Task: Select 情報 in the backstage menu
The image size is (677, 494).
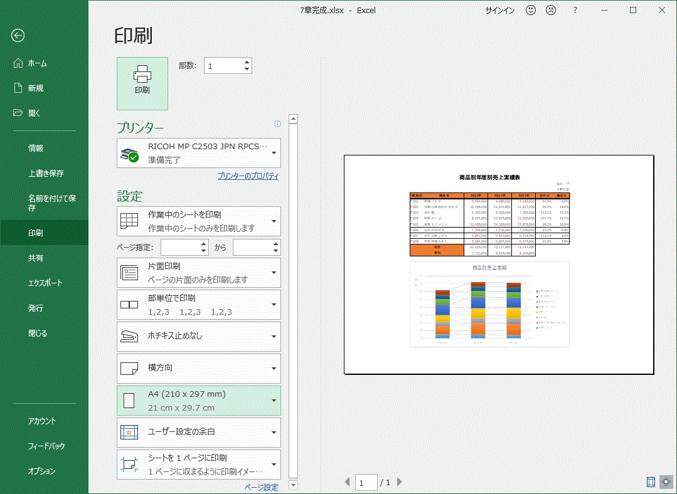Action: tap(44, 148)
